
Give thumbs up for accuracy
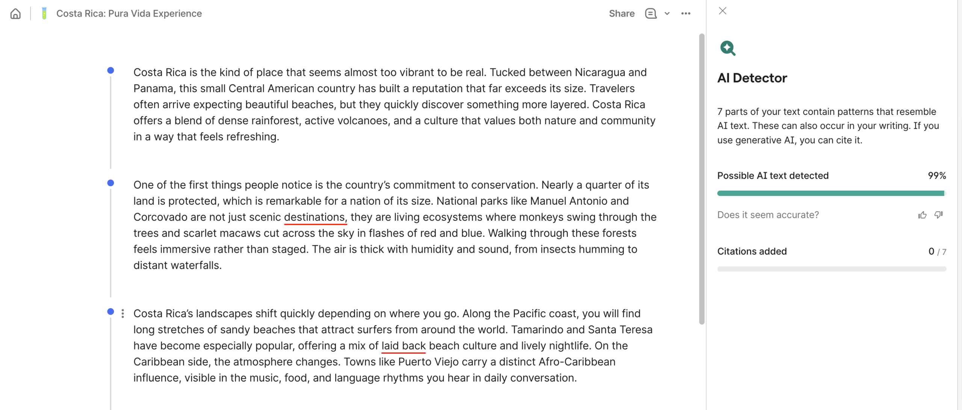[x=922, y=215]
